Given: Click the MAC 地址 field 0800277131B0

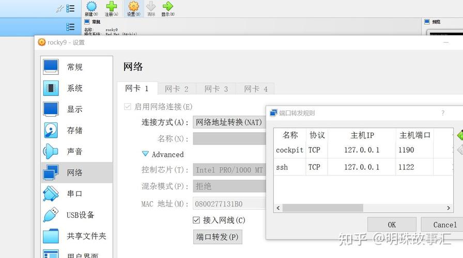Looking at the screenshot, I should tap(230, 204).
